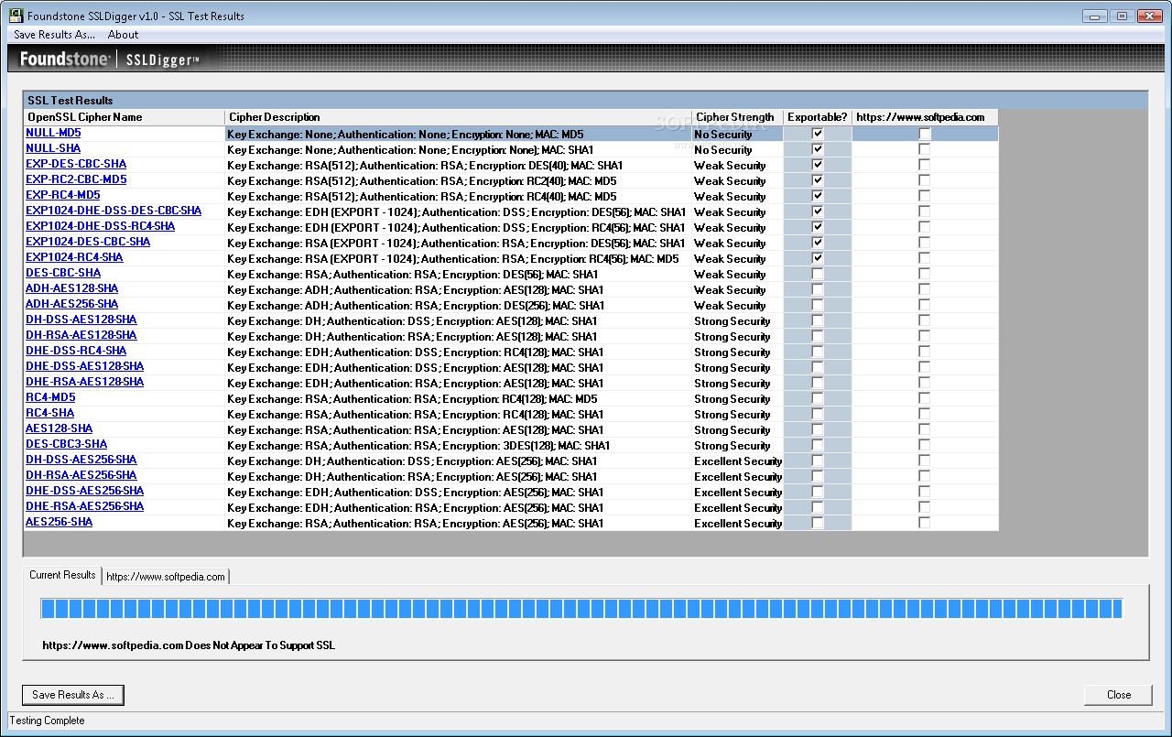1172x737 pixels.
Task: Open the EXP-RC2-CBC-MD5 cipher link
Action: (76, 179)
